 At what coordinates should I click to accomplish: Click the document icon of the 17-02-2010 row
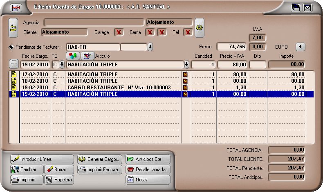[14, 75]
